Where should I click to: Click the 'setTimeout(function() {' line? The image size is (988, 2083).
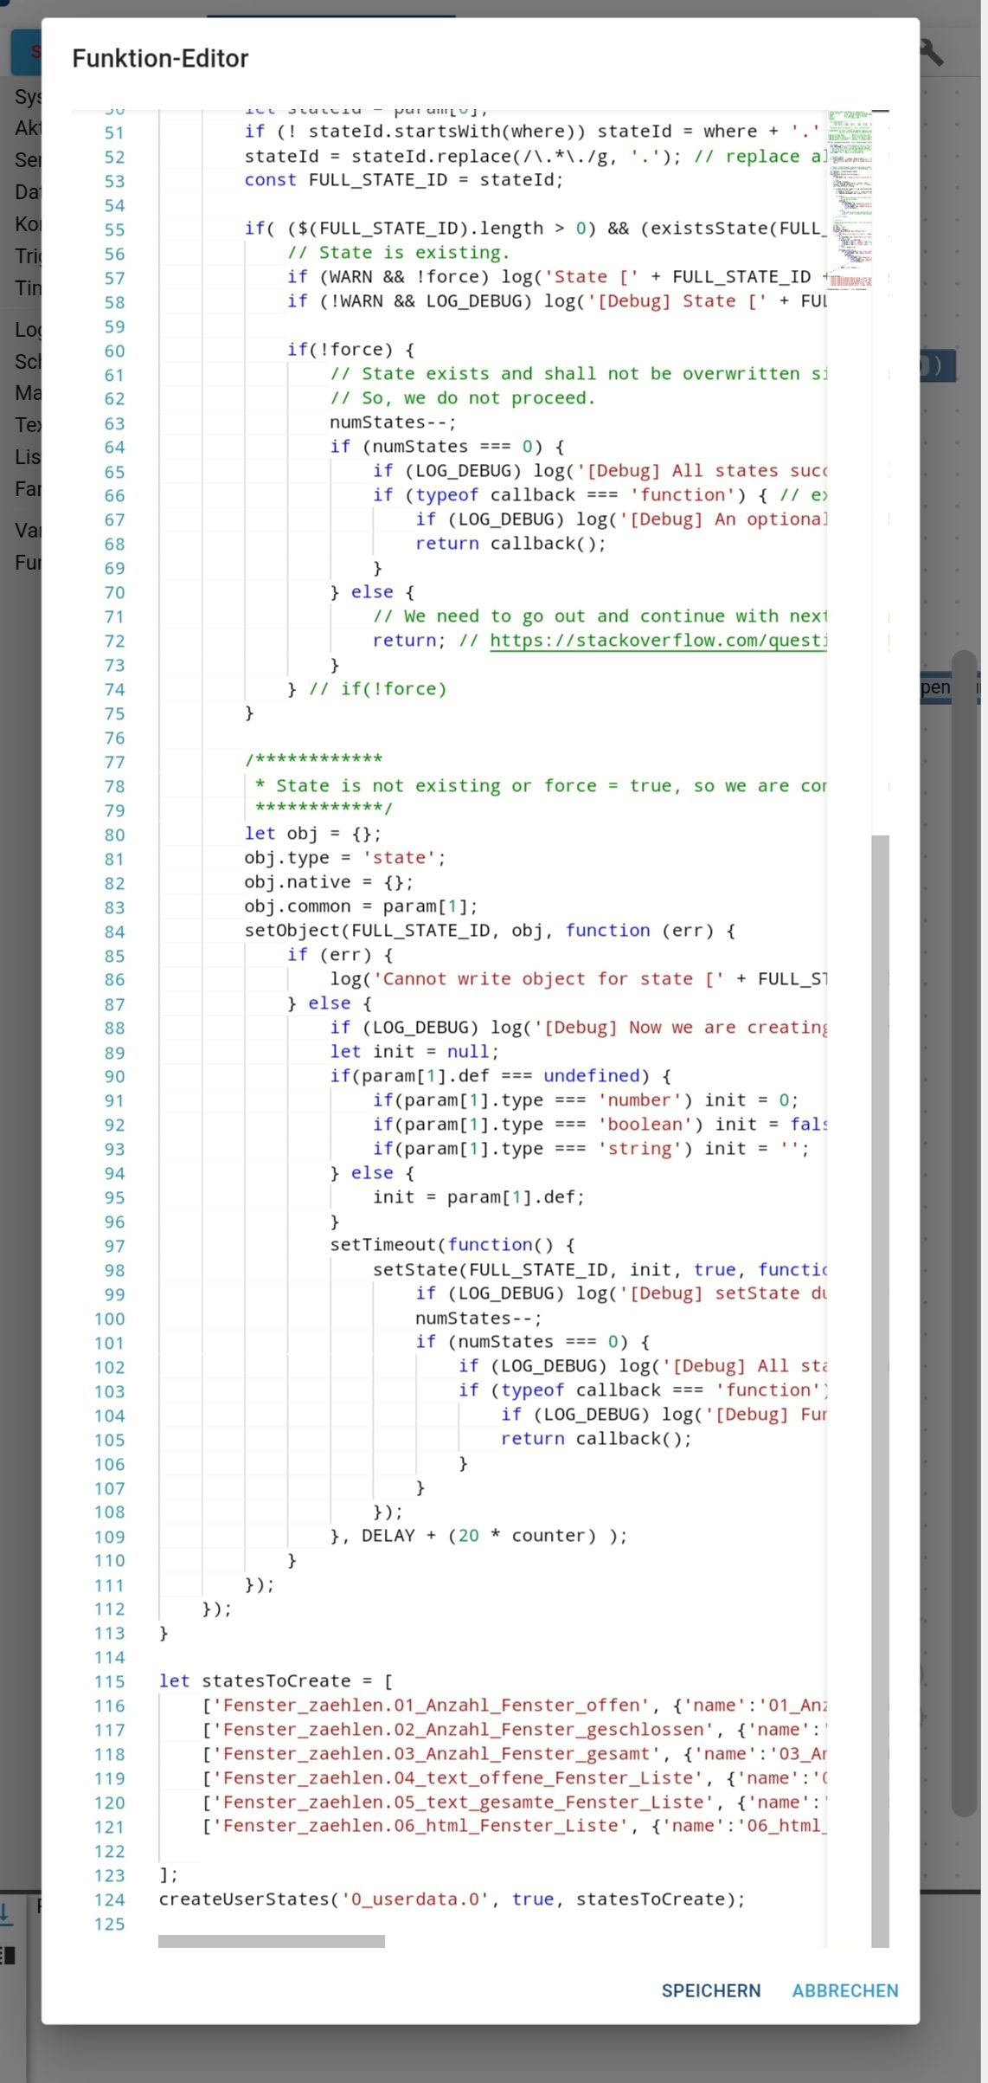[452, 1245]
